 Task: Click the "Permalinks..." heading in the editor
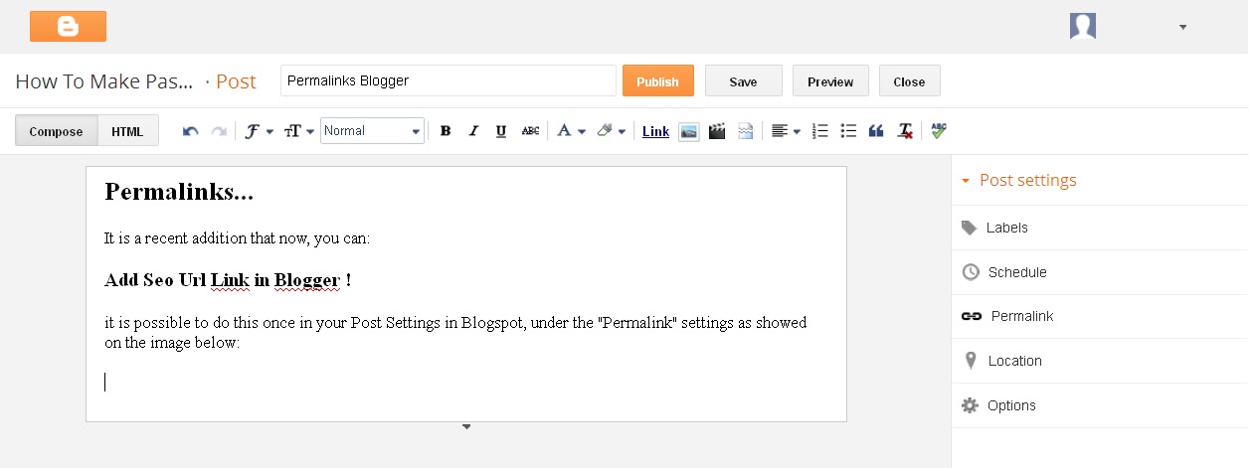[179, 192]
